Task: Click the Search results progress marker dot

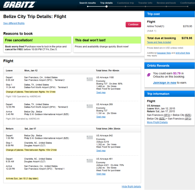Action: click(x=88, y=6)
